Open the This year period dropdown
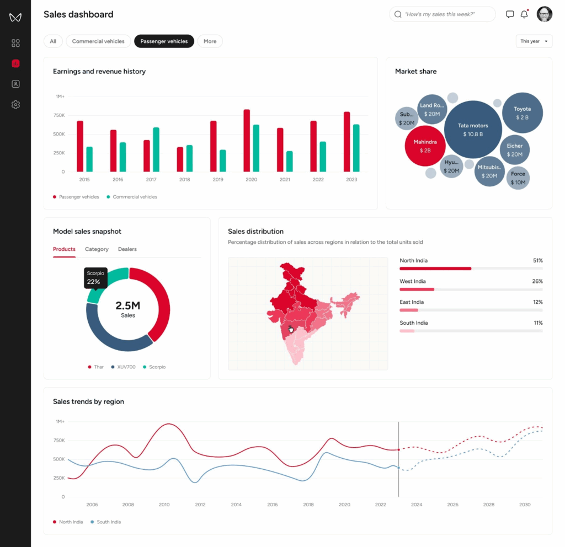This screenshot has width=565, height=547. pos(534,41)
